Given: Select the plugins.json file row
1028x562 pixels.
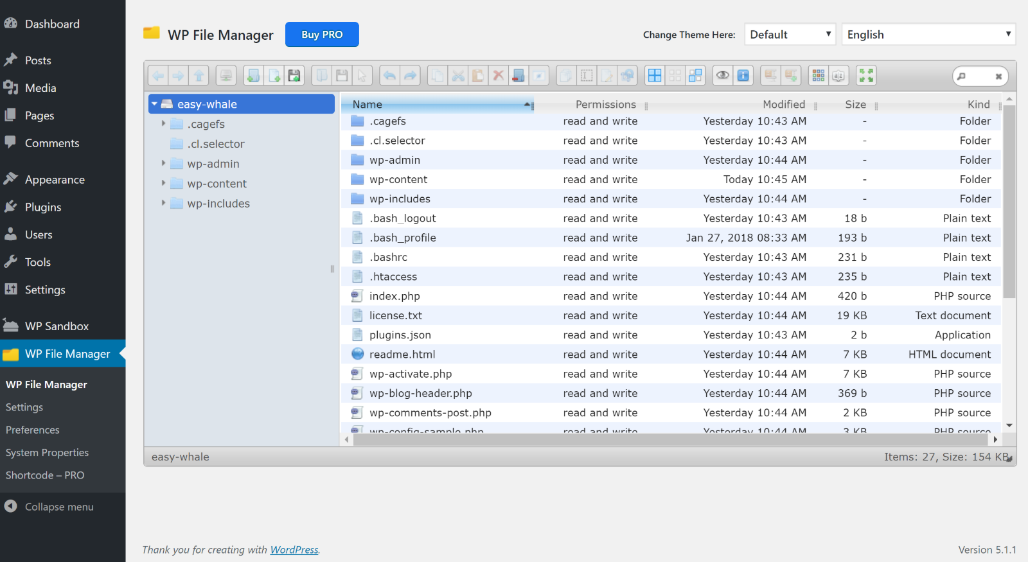Looking at the screenshot, I should pos(670,335).
